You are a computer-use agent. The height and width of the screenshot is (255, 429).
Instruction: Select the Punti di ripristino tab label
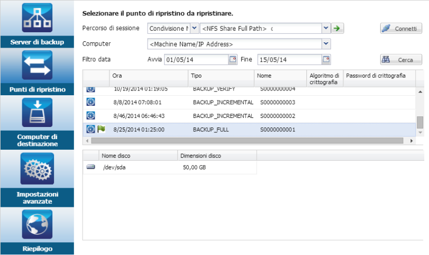(x=37, y=89)
